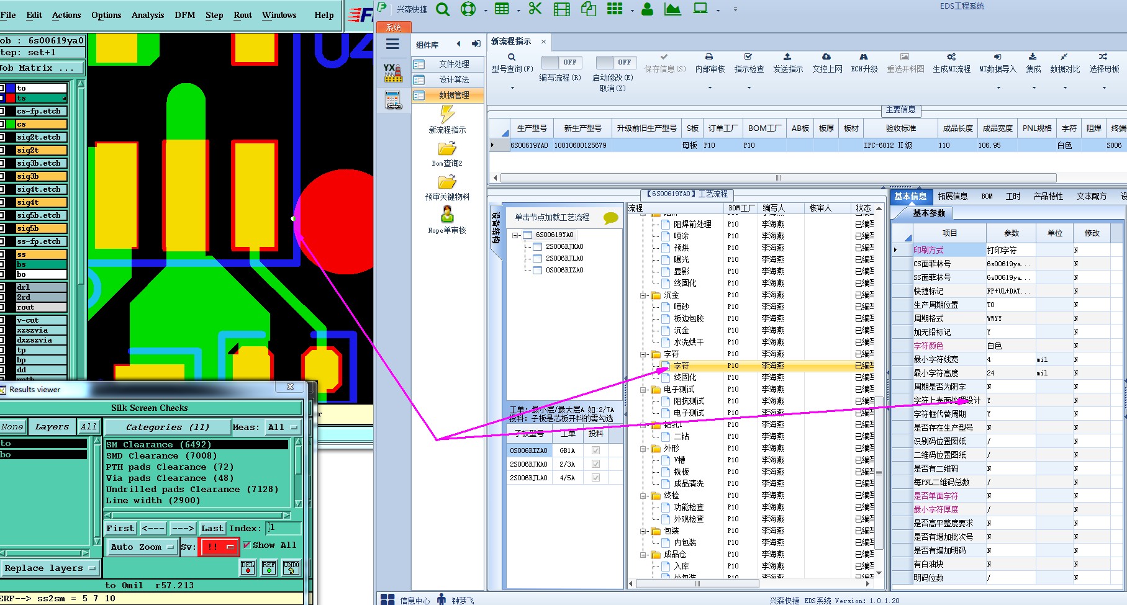
Task: Click Index input field in Results viewer
Action: click(x=284, y=528)
